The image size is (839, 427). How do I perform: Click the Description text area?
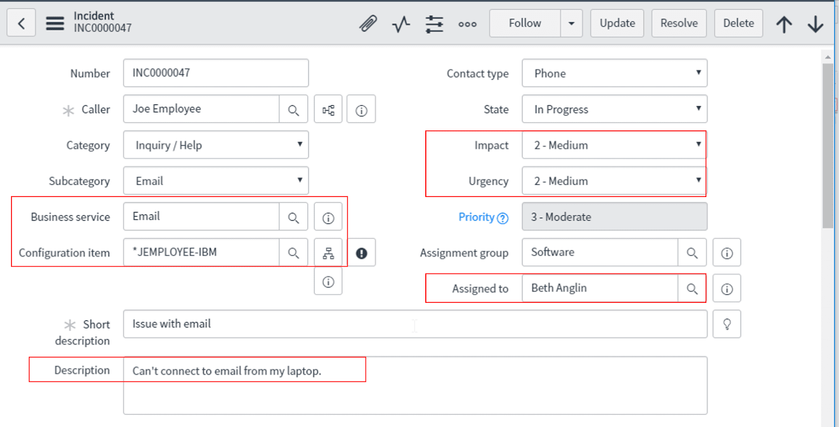tap(415, 386)
